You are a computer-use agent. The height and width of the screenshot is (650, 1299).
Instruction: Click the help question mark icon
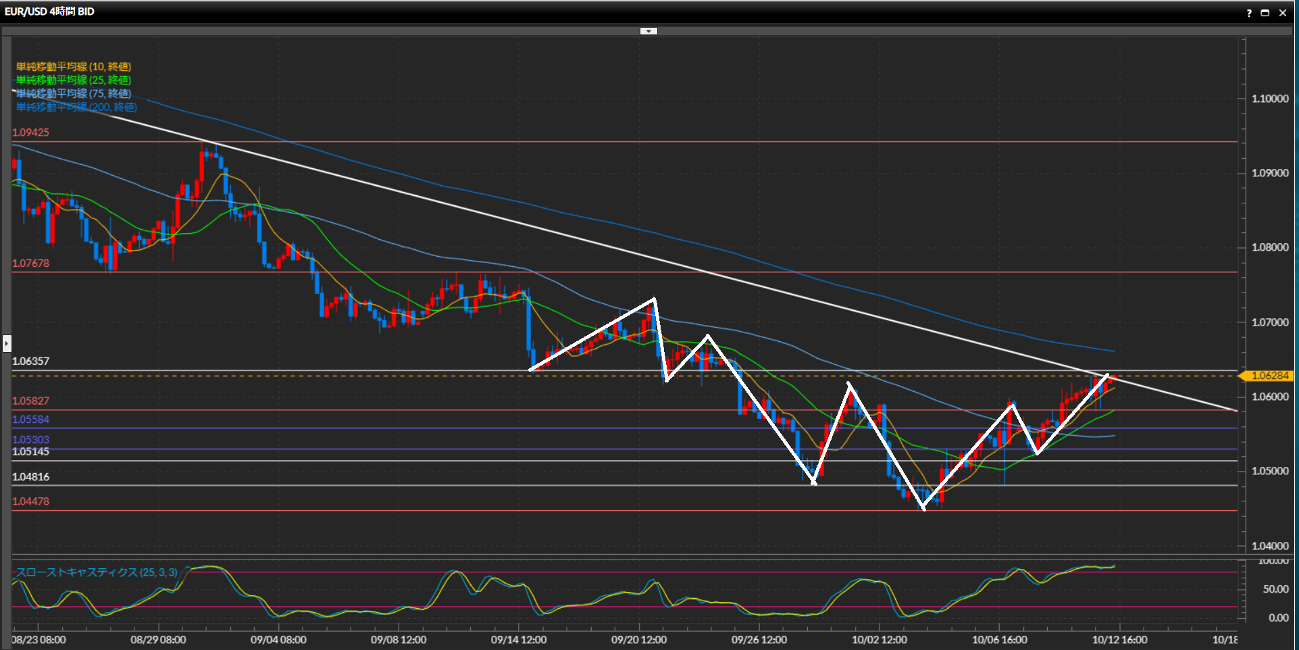point(1249,13)
